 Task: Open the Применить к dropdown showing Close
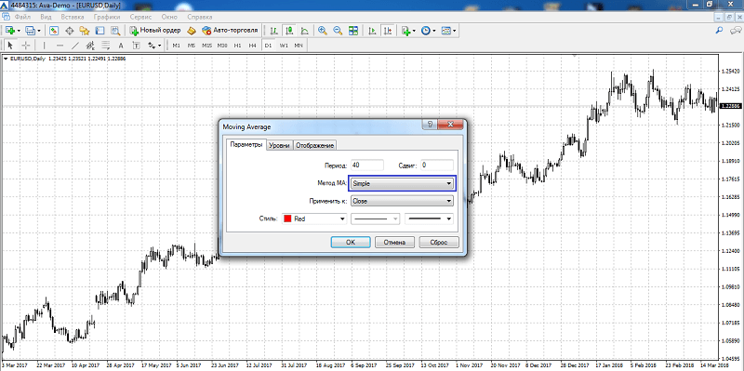coord(402,201)
